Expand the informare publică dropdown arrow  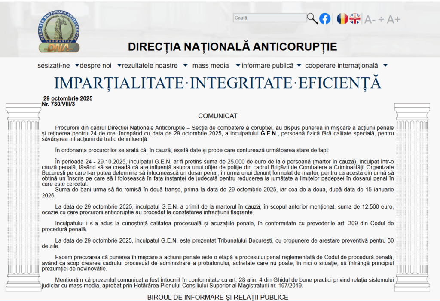click(299, 66)
